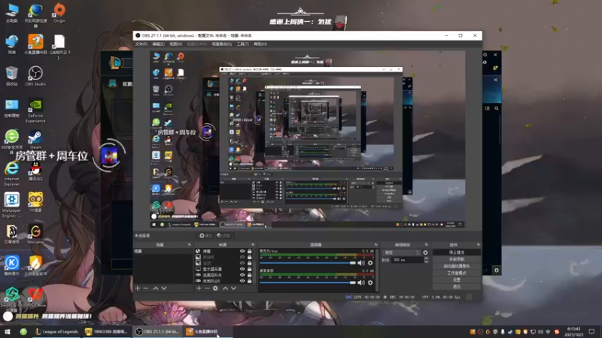This screenshot has width=602, height=338.
Task: Click the 停止推流 stop streaming button
Action: 457,252
